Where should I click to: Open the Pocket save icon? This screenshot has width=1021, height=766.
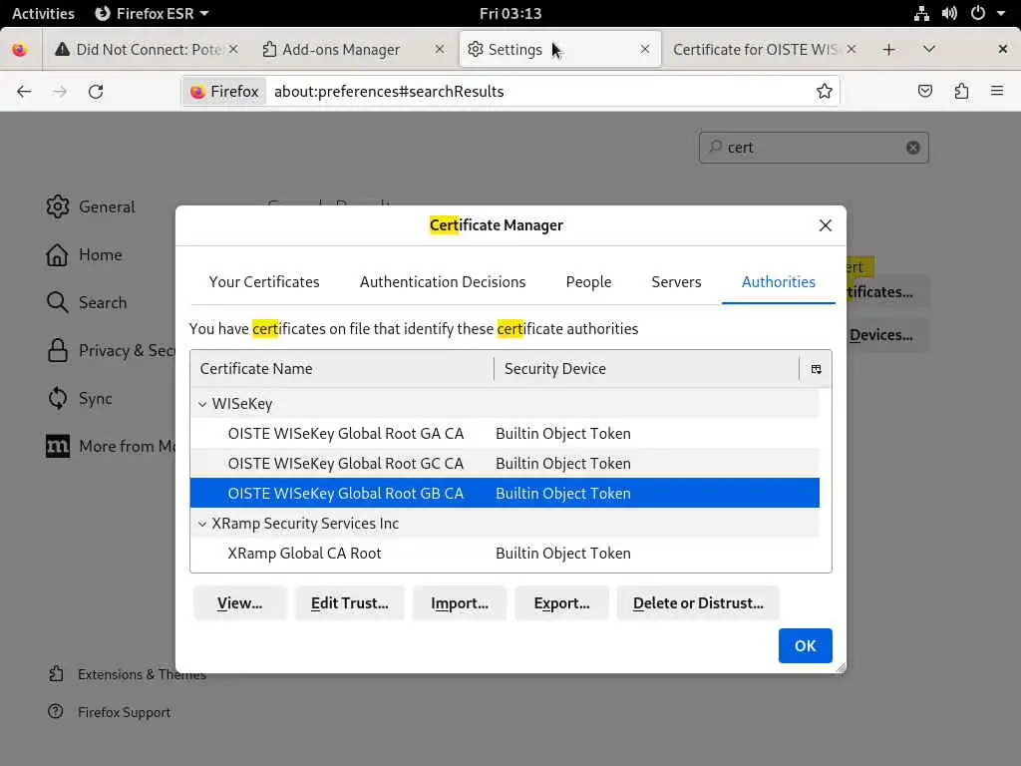click(924, 91)
